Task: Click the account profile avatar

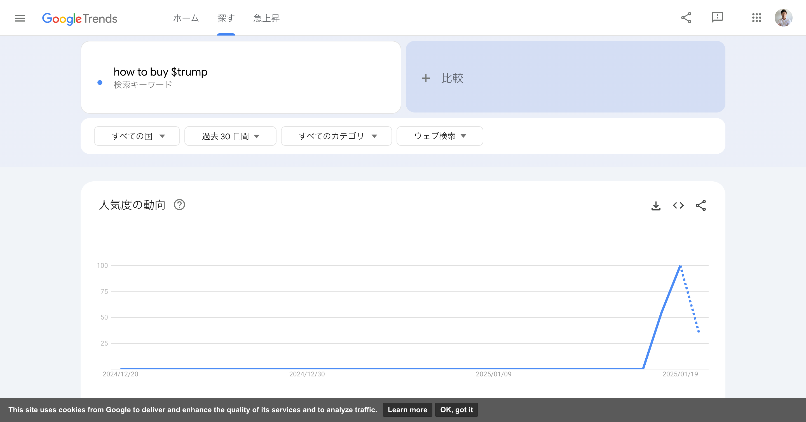Action: coord(783,18)
